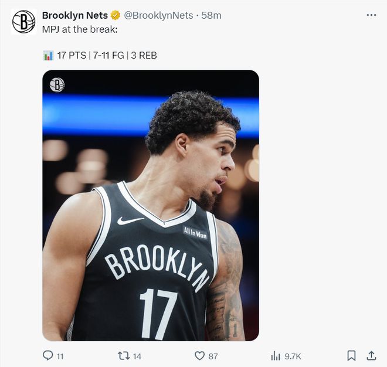The width and height of the screenshot is (387, 367).
Task: Click the reply count 11
Action: (x=60, y=356)
